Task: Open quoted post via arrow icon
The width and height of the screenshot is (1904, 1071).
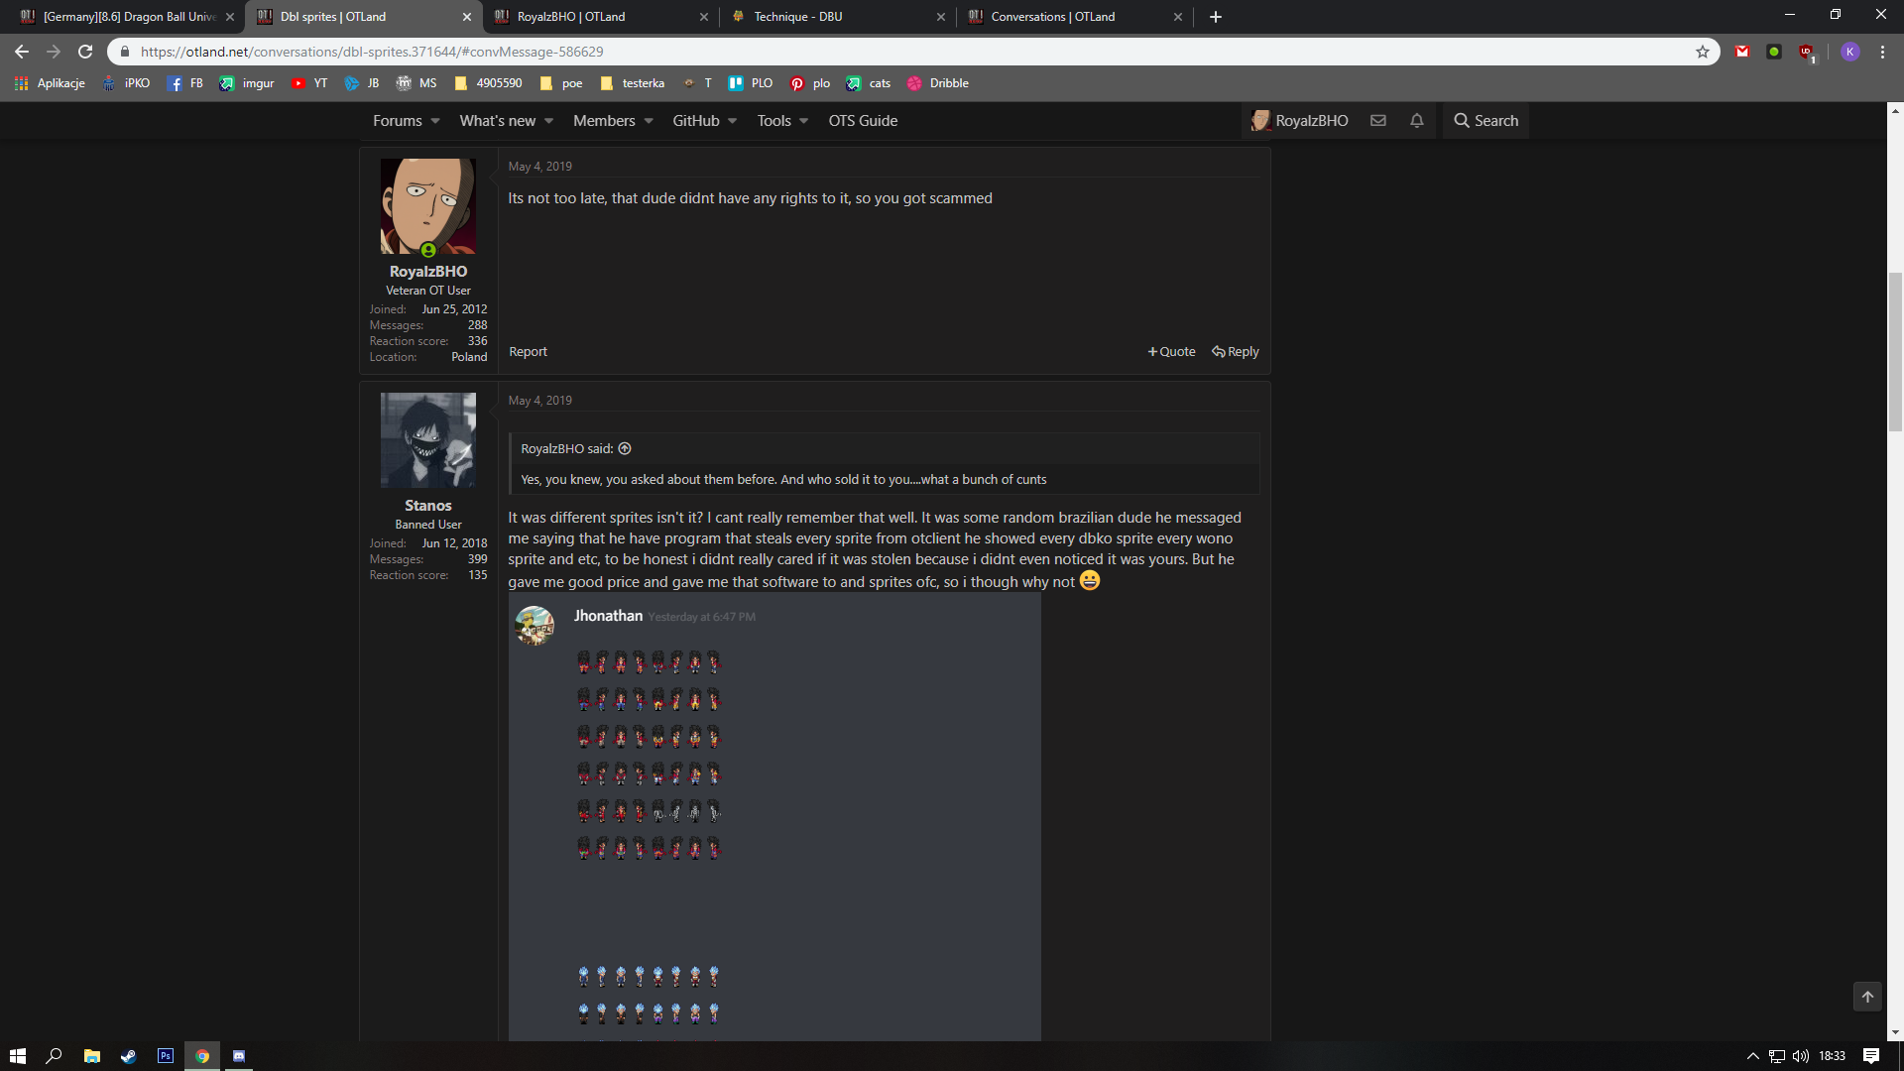Action: click(x=625, y=449)
